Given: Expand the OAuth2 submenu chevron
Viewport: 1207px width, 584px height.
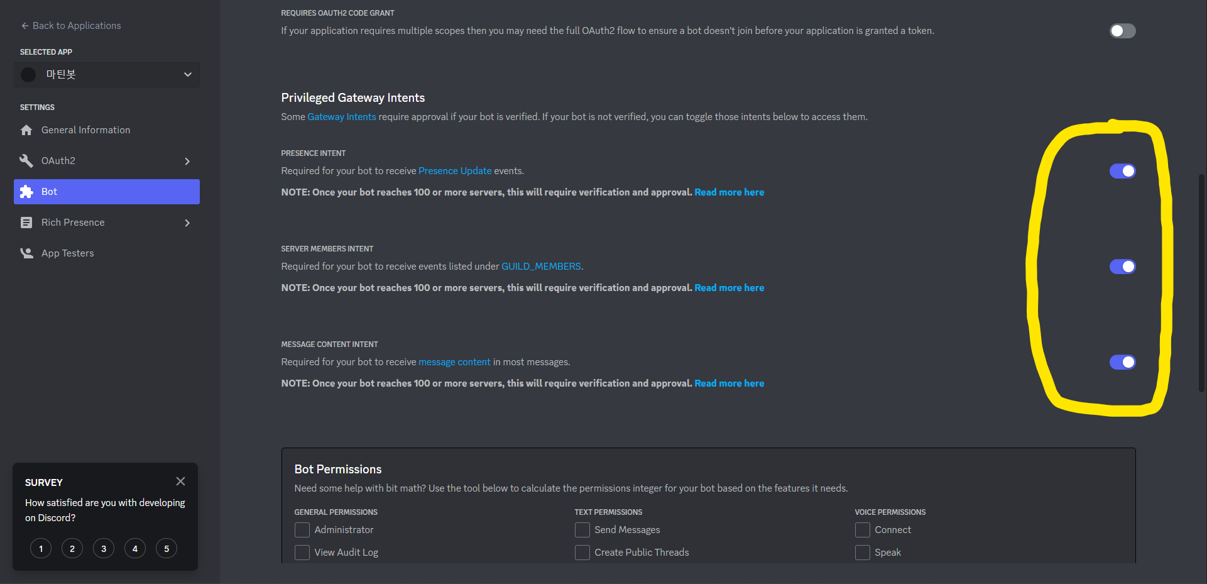Looking at the screenshot, I should pos(187,162).
